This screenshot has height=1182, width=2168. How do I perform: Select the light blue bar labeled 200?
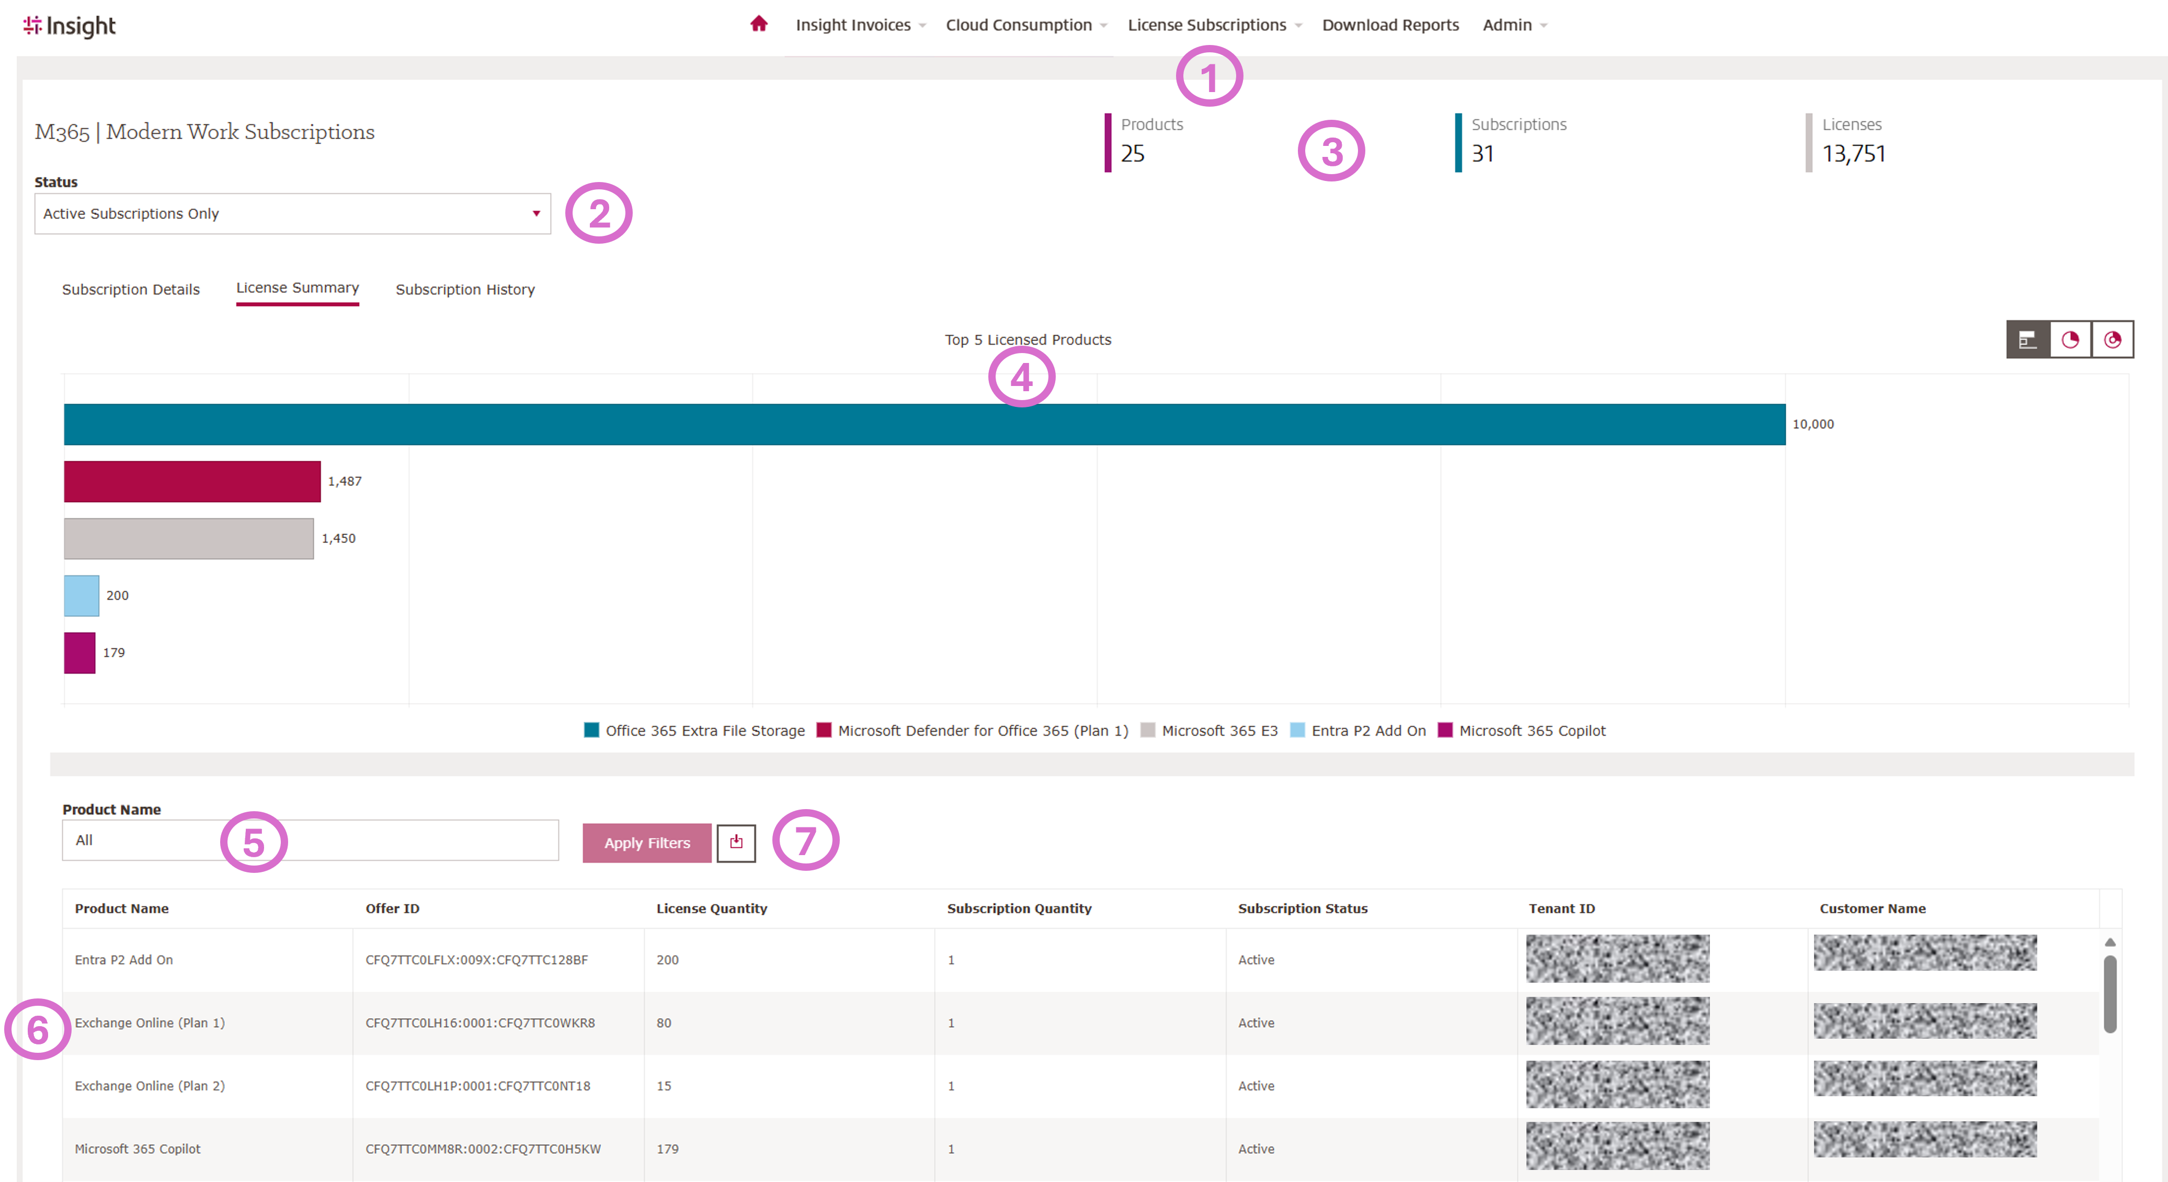82,596
